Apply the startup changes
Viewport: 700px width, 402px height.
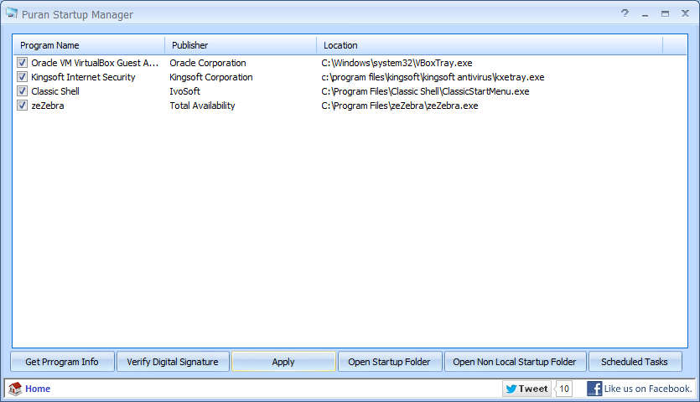coord(283,362)
